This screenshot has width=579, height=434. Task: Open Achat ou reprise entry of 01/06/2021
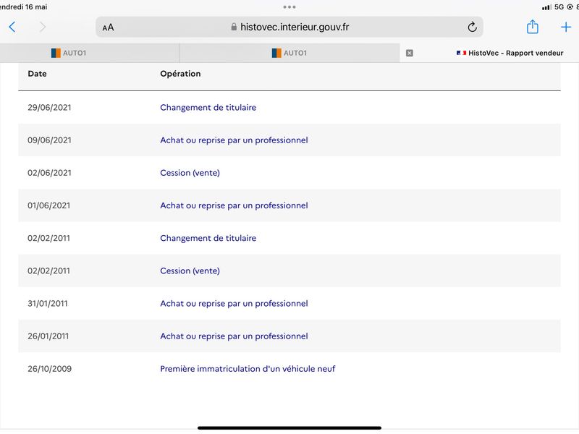coord(234,205)
